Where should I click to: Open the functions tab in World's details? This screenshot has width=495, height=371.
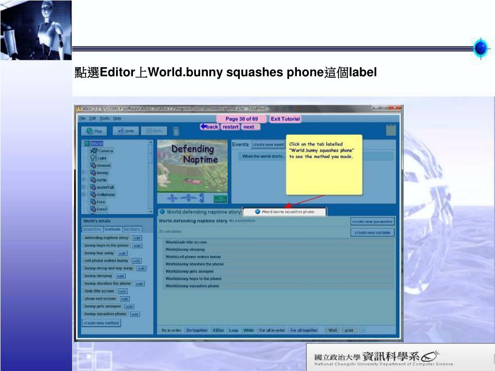click(x=132, y=229)
